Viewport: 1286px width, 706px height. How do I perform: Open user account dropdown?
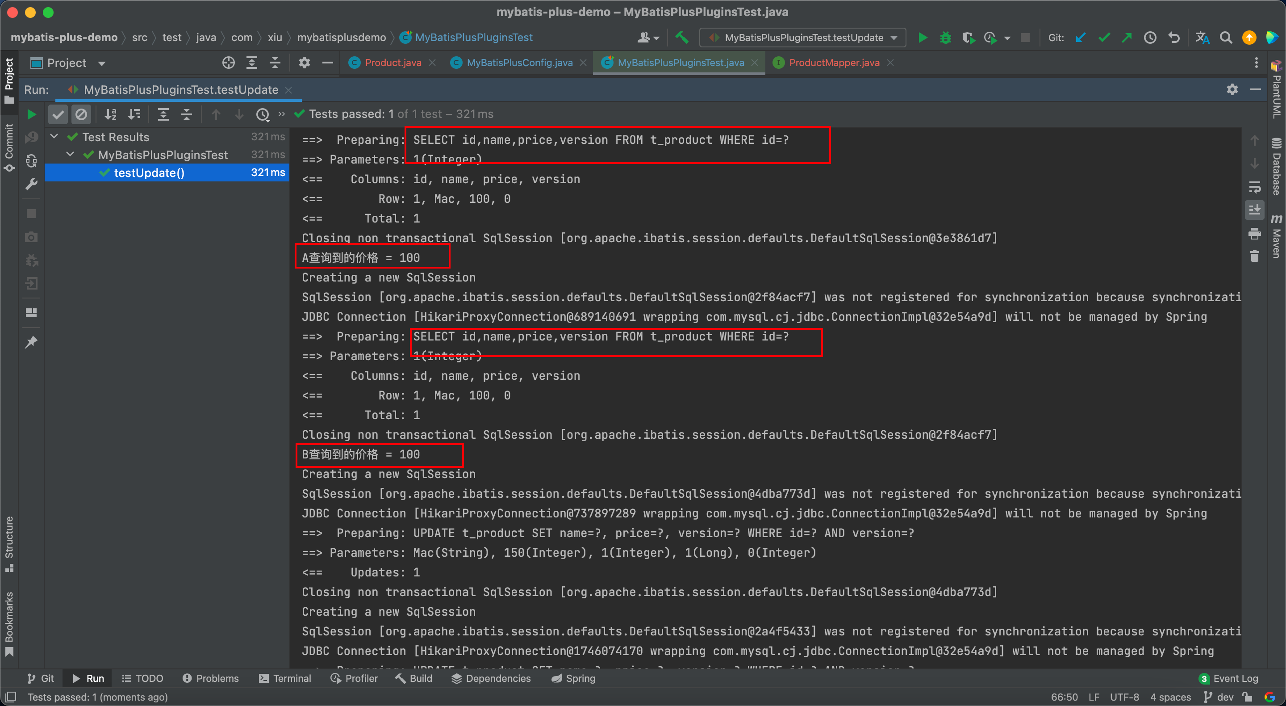coord(649,38)
